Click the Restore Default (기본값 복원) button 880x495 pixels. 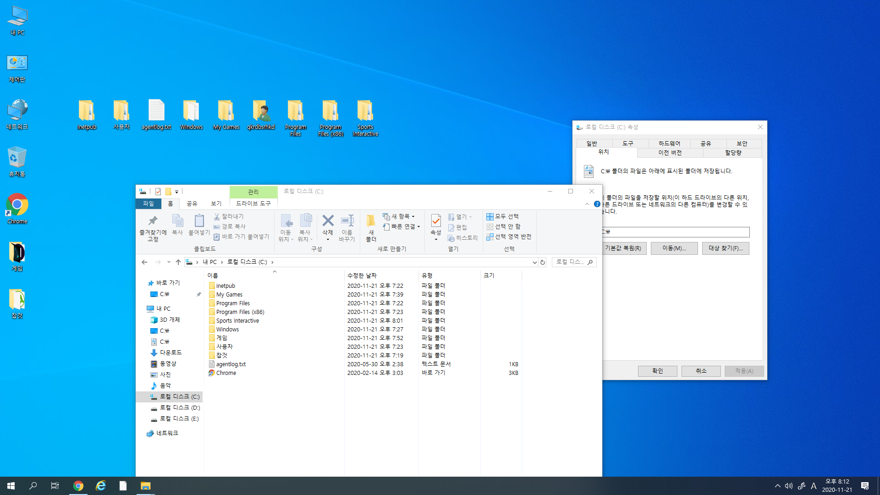click(x=623, y=248)
